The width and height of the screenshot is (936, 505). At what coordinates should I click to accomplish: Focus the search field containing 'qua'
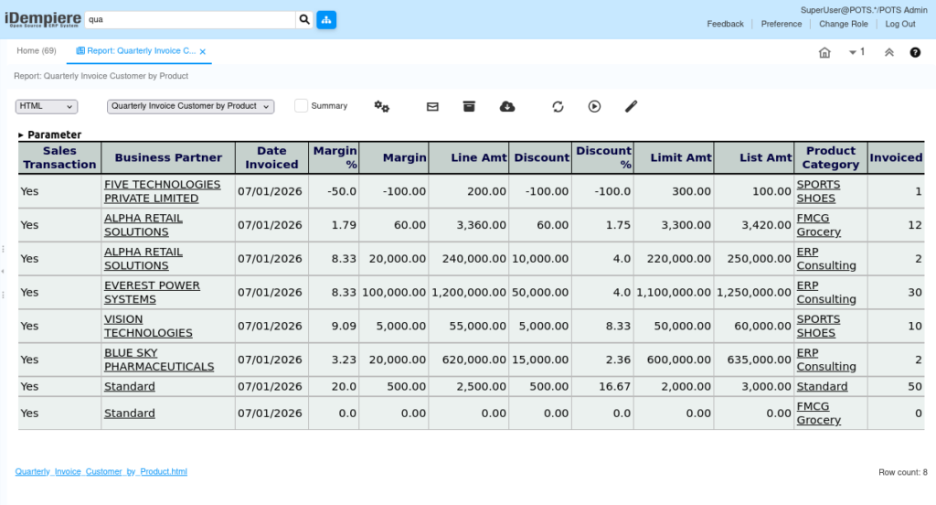190,20
